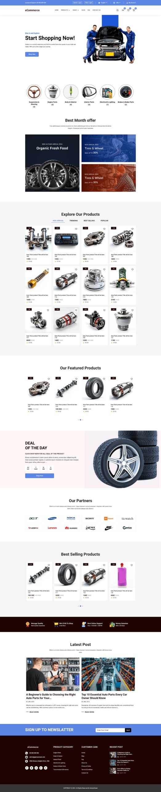
Task: Select the Engine Parts category icon
Action: pos(52,92)
